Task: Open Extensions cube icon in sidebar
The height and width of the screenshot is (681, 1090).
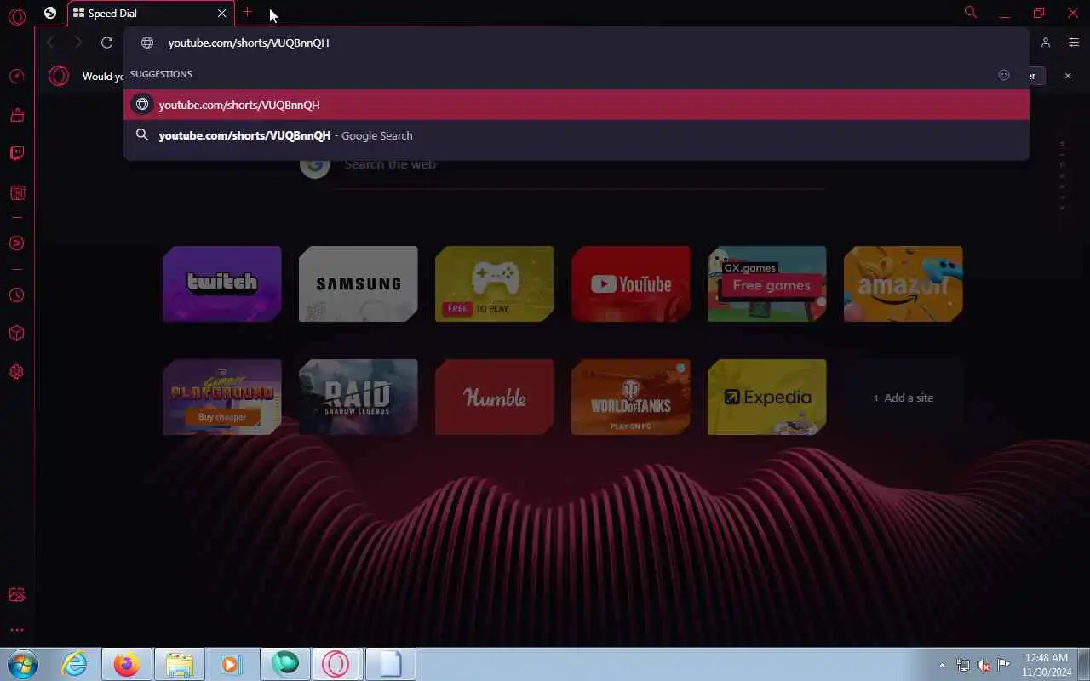Action: (x=16, y=333)
